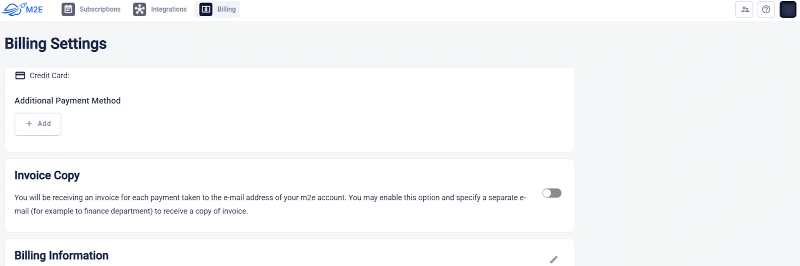Enable the Invoice Copy toggle

coord(552,193)
